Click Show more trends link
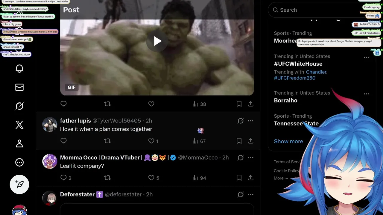Screen dimensions: 383x215 pos(288,141)
